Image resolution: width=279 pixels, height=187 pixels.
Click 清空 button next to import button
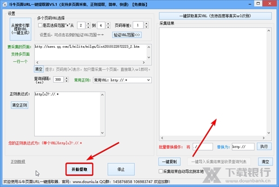tap(266, 161)
